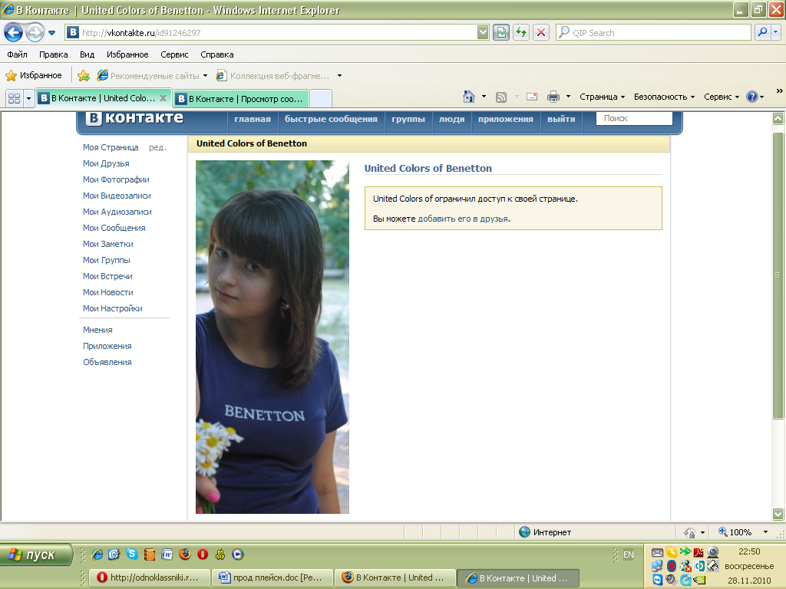Switch to Firefox В Контакте taskbar window
This screenshot has height=589, width=786.
click(x=395, y=577)
